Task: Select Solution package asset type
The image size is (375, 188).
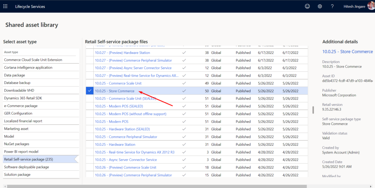Action: [x=41, y=174]
